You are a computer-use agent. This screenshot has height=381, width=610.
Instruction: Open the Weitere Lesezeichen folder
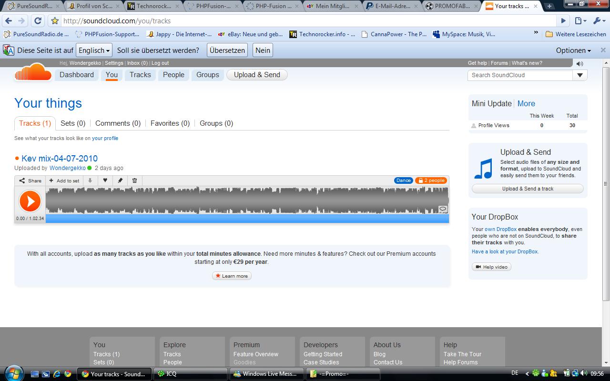(576, 34)
